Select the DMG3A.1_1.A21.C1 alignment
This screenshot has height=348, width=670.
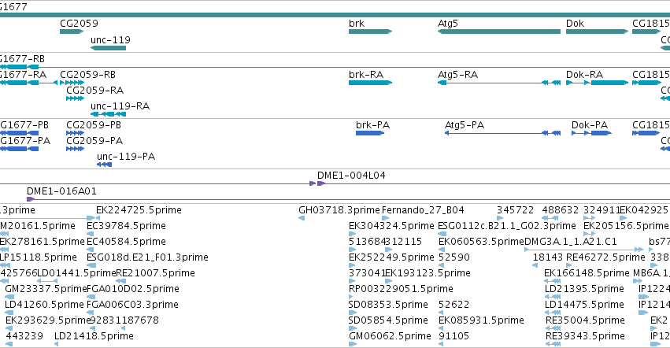point(583,250)
